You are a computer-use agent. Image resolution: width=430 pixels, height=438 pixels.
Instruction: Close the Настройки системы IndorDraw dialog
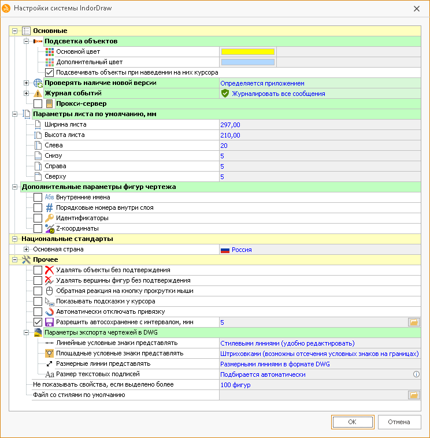[x=417, y=9]
